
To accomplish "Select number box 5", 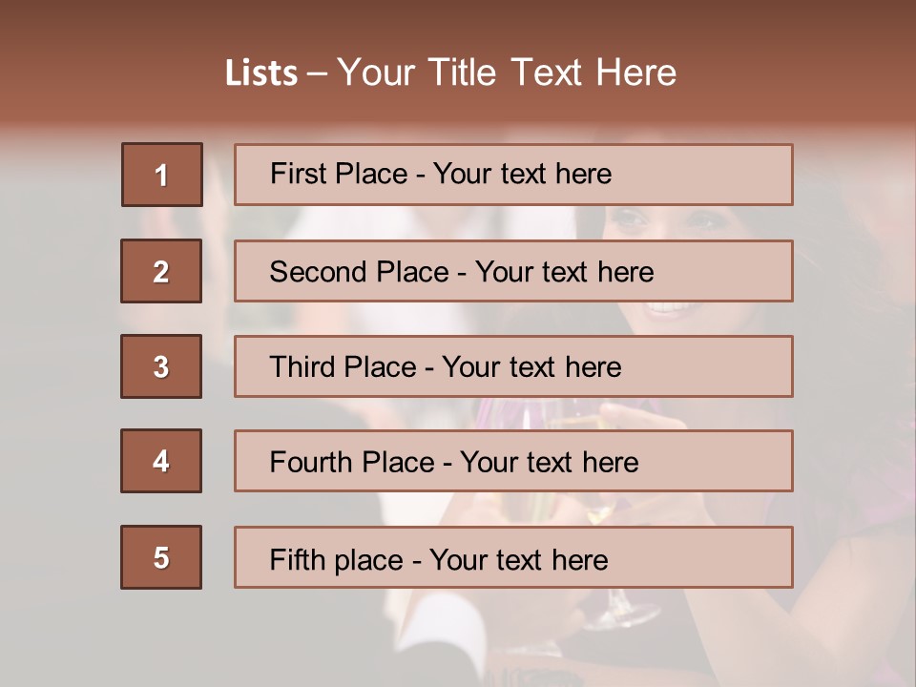I will tap(161, 557).
